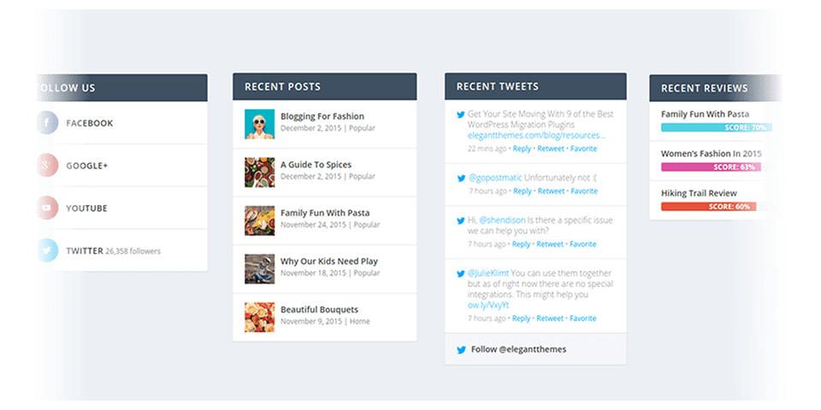Open Women's Fashion In 2015 review
This screenshot has height=410, width=821.
coord(711,154)
